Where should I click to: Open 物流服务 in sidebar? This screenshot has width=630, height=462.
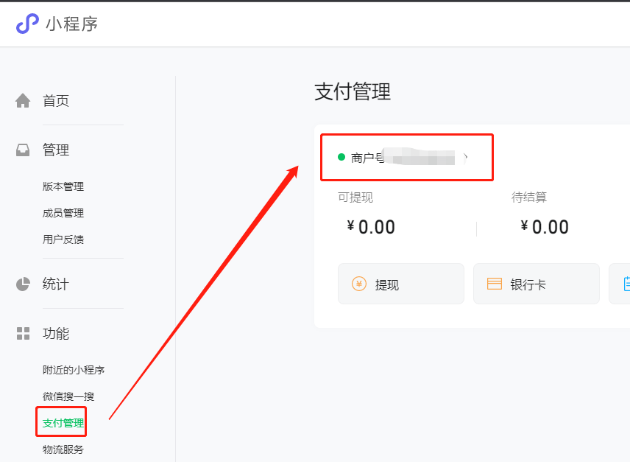coord(63,449)
